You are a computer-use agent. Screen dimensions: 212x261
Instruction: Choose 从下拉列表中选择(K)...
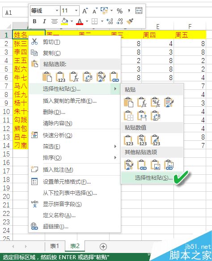click(x=75, y=193)
